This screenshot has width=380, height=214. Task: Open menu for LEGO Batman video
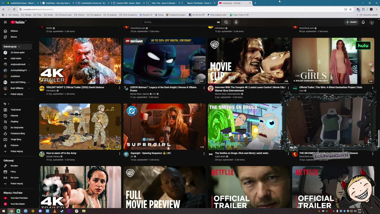[x=204, y=88]
